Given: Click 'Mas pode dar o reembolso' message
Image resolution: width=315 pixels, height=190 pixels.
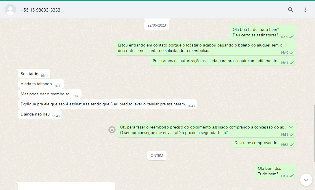Looking at the screenshot, I should (45, 94).
